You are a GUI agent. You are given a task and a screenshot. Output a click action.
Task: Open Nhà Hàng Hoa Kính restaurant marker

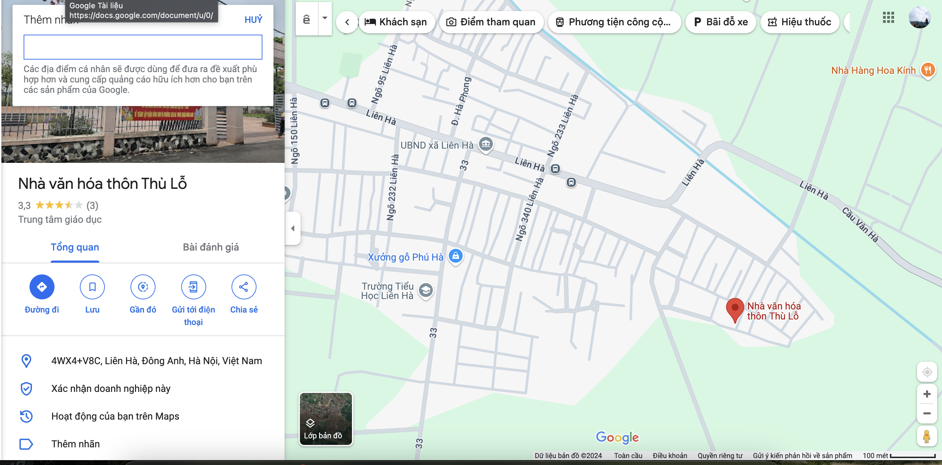(x=928, y=70)
